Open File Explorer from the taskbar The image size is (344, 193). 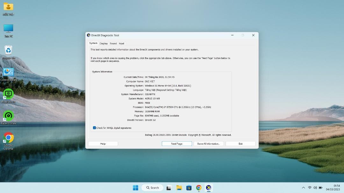pyautogui.click(x=179, y=188)
